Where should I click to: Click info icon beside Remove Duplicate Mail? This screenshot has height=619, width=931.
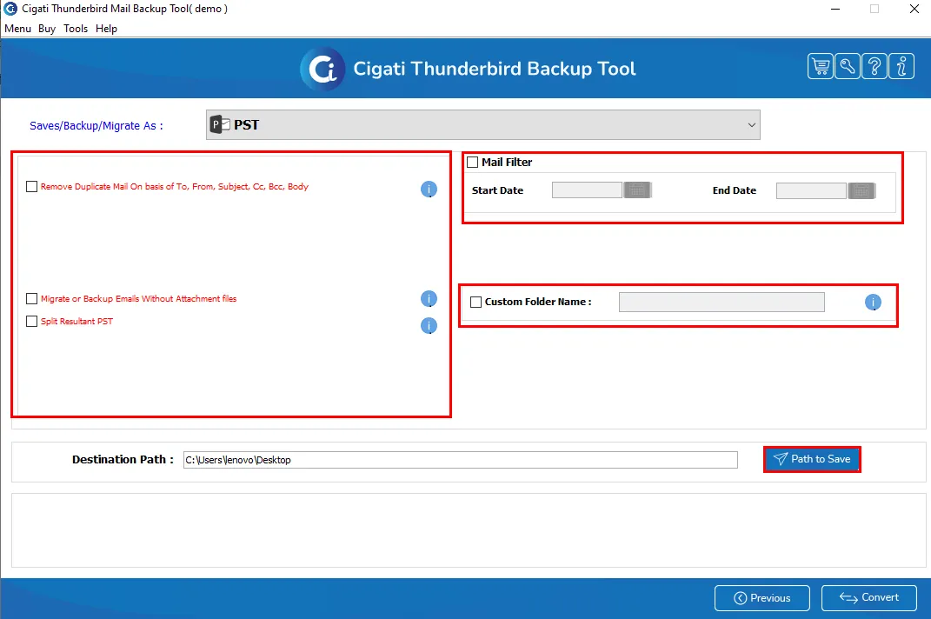coord(429,189)
